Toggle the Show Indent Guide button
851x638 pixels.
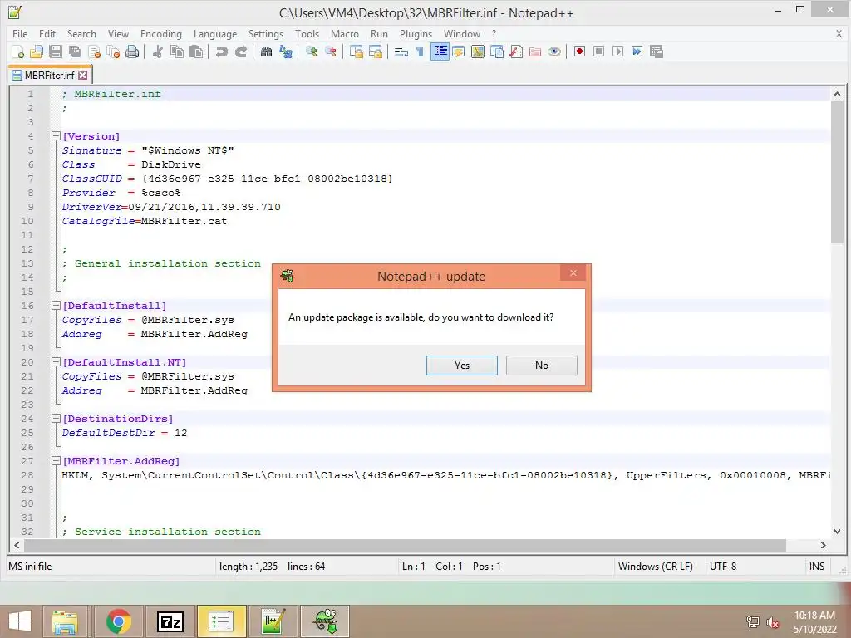point(440,52)
